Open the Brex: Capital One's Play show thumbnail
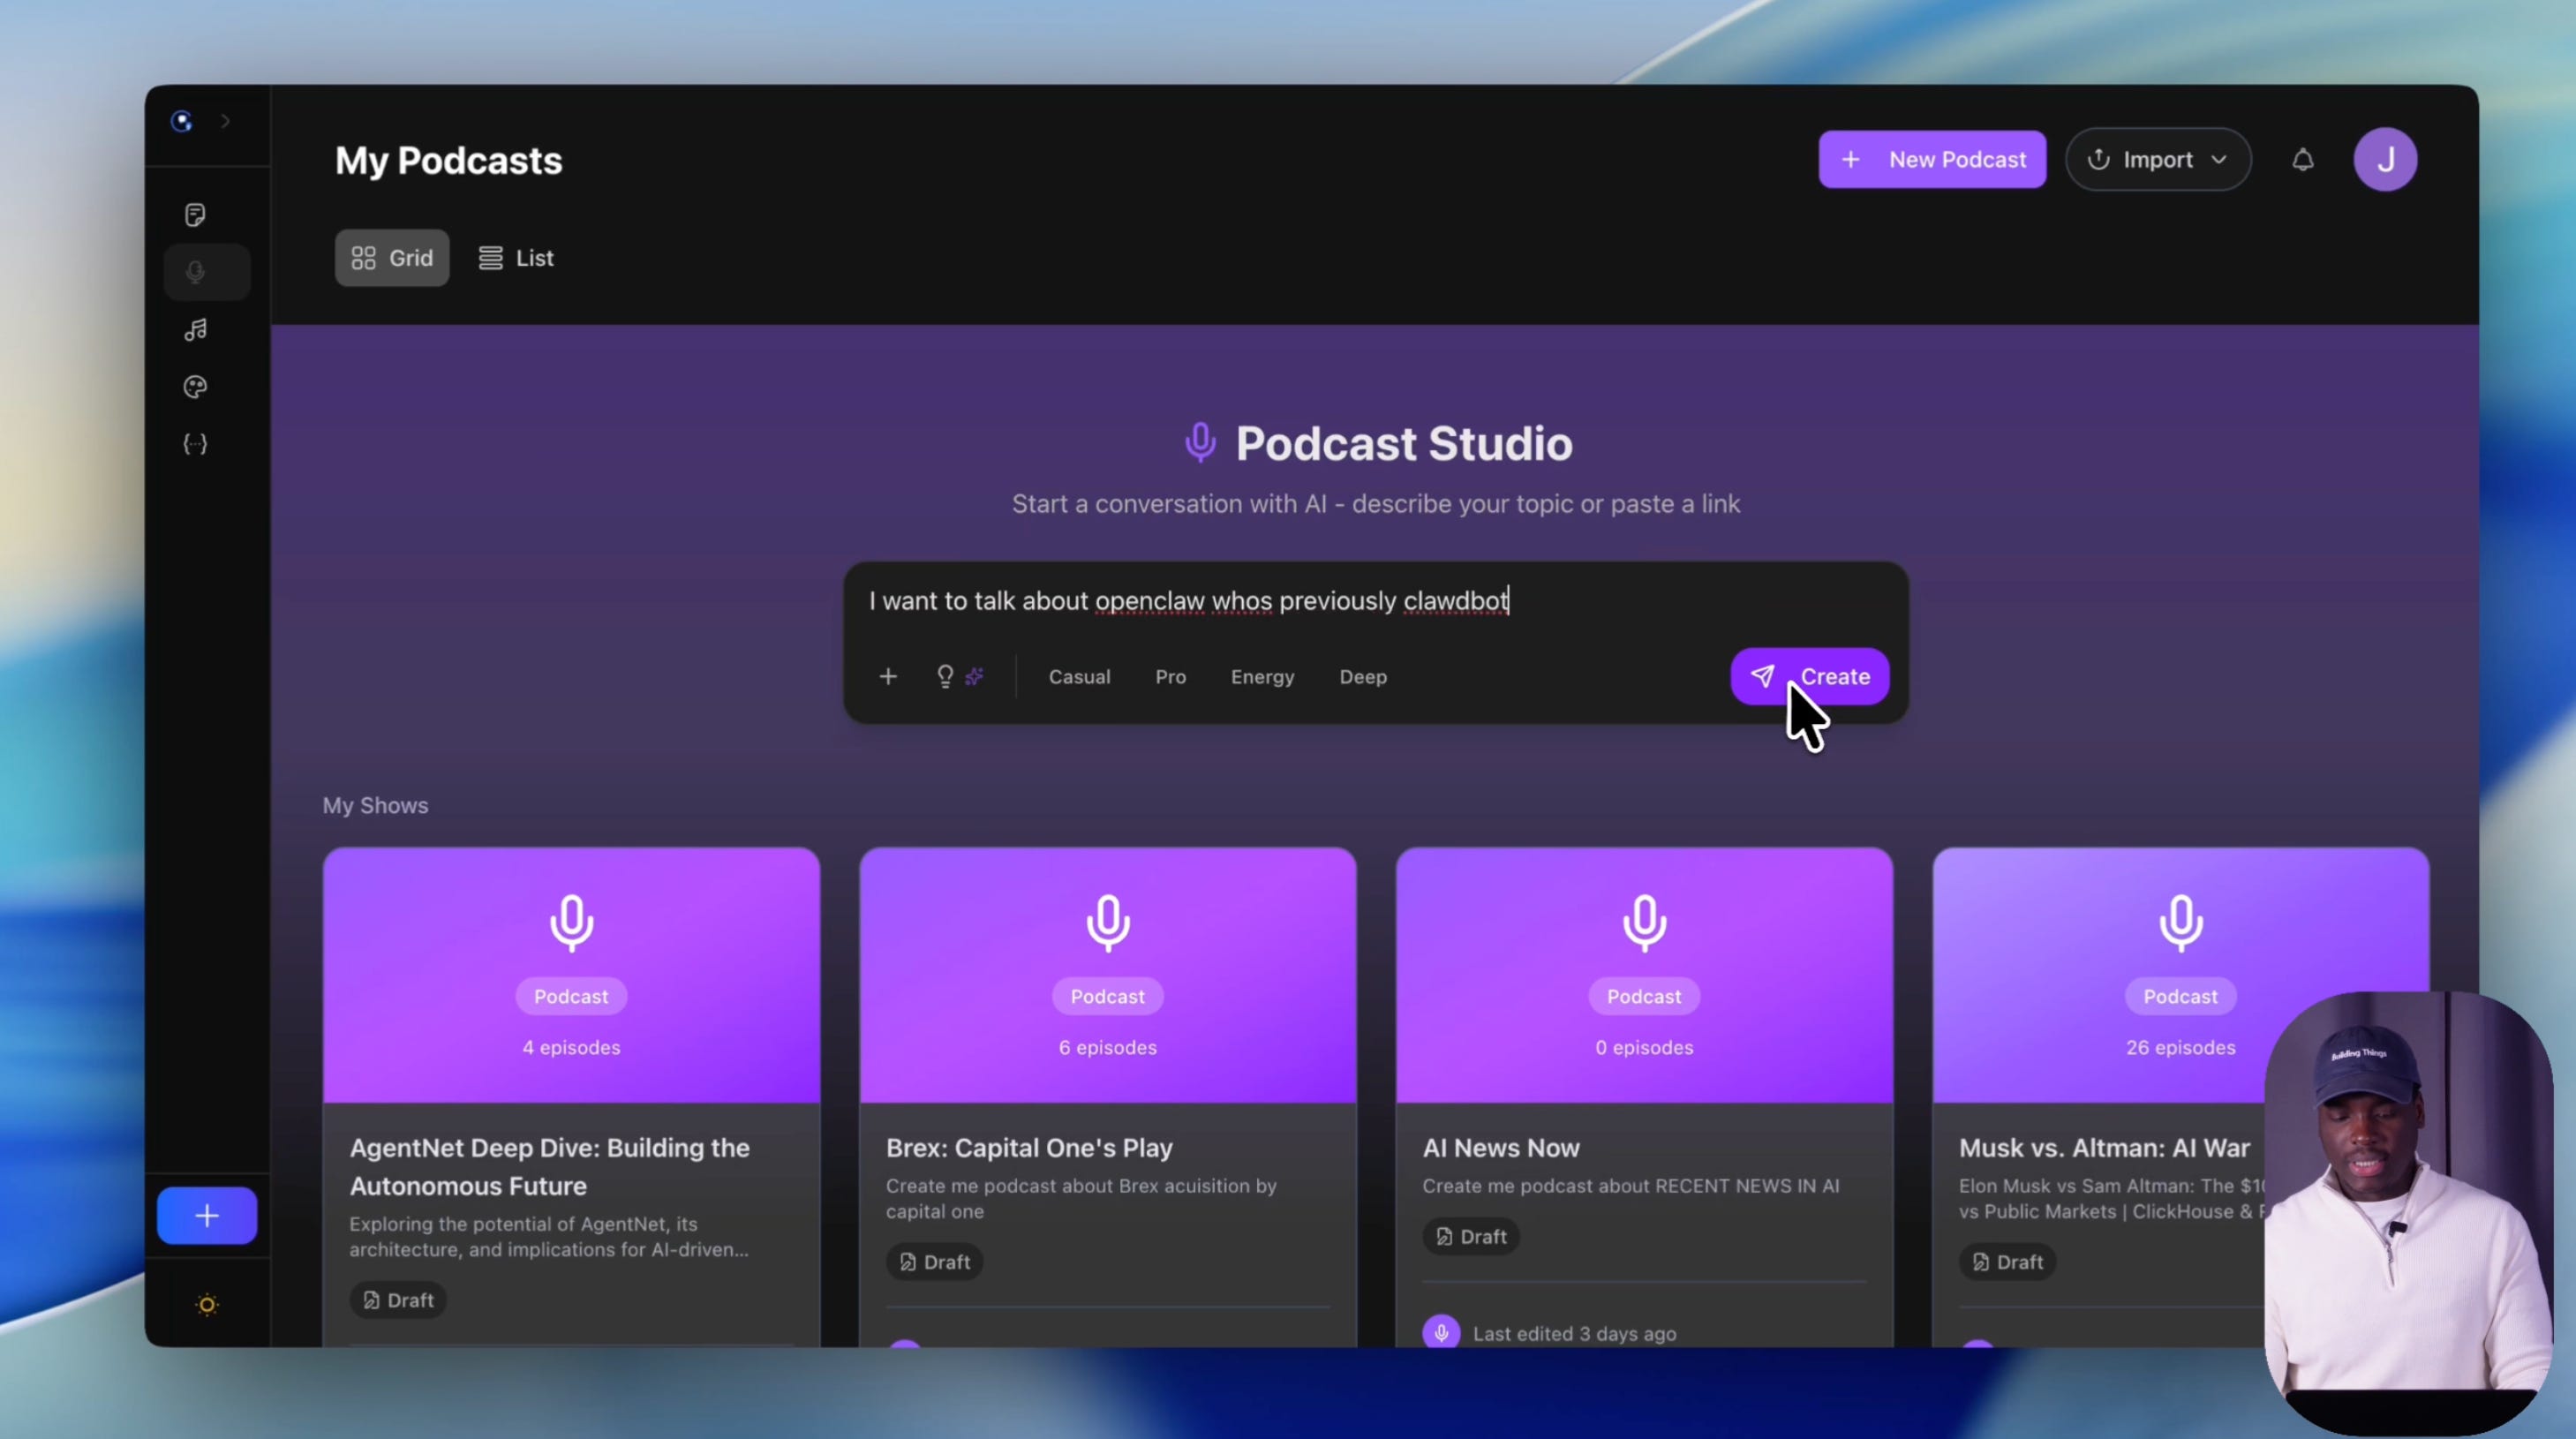Viewport: 2576px width, 1439px height. [1108, 975]
